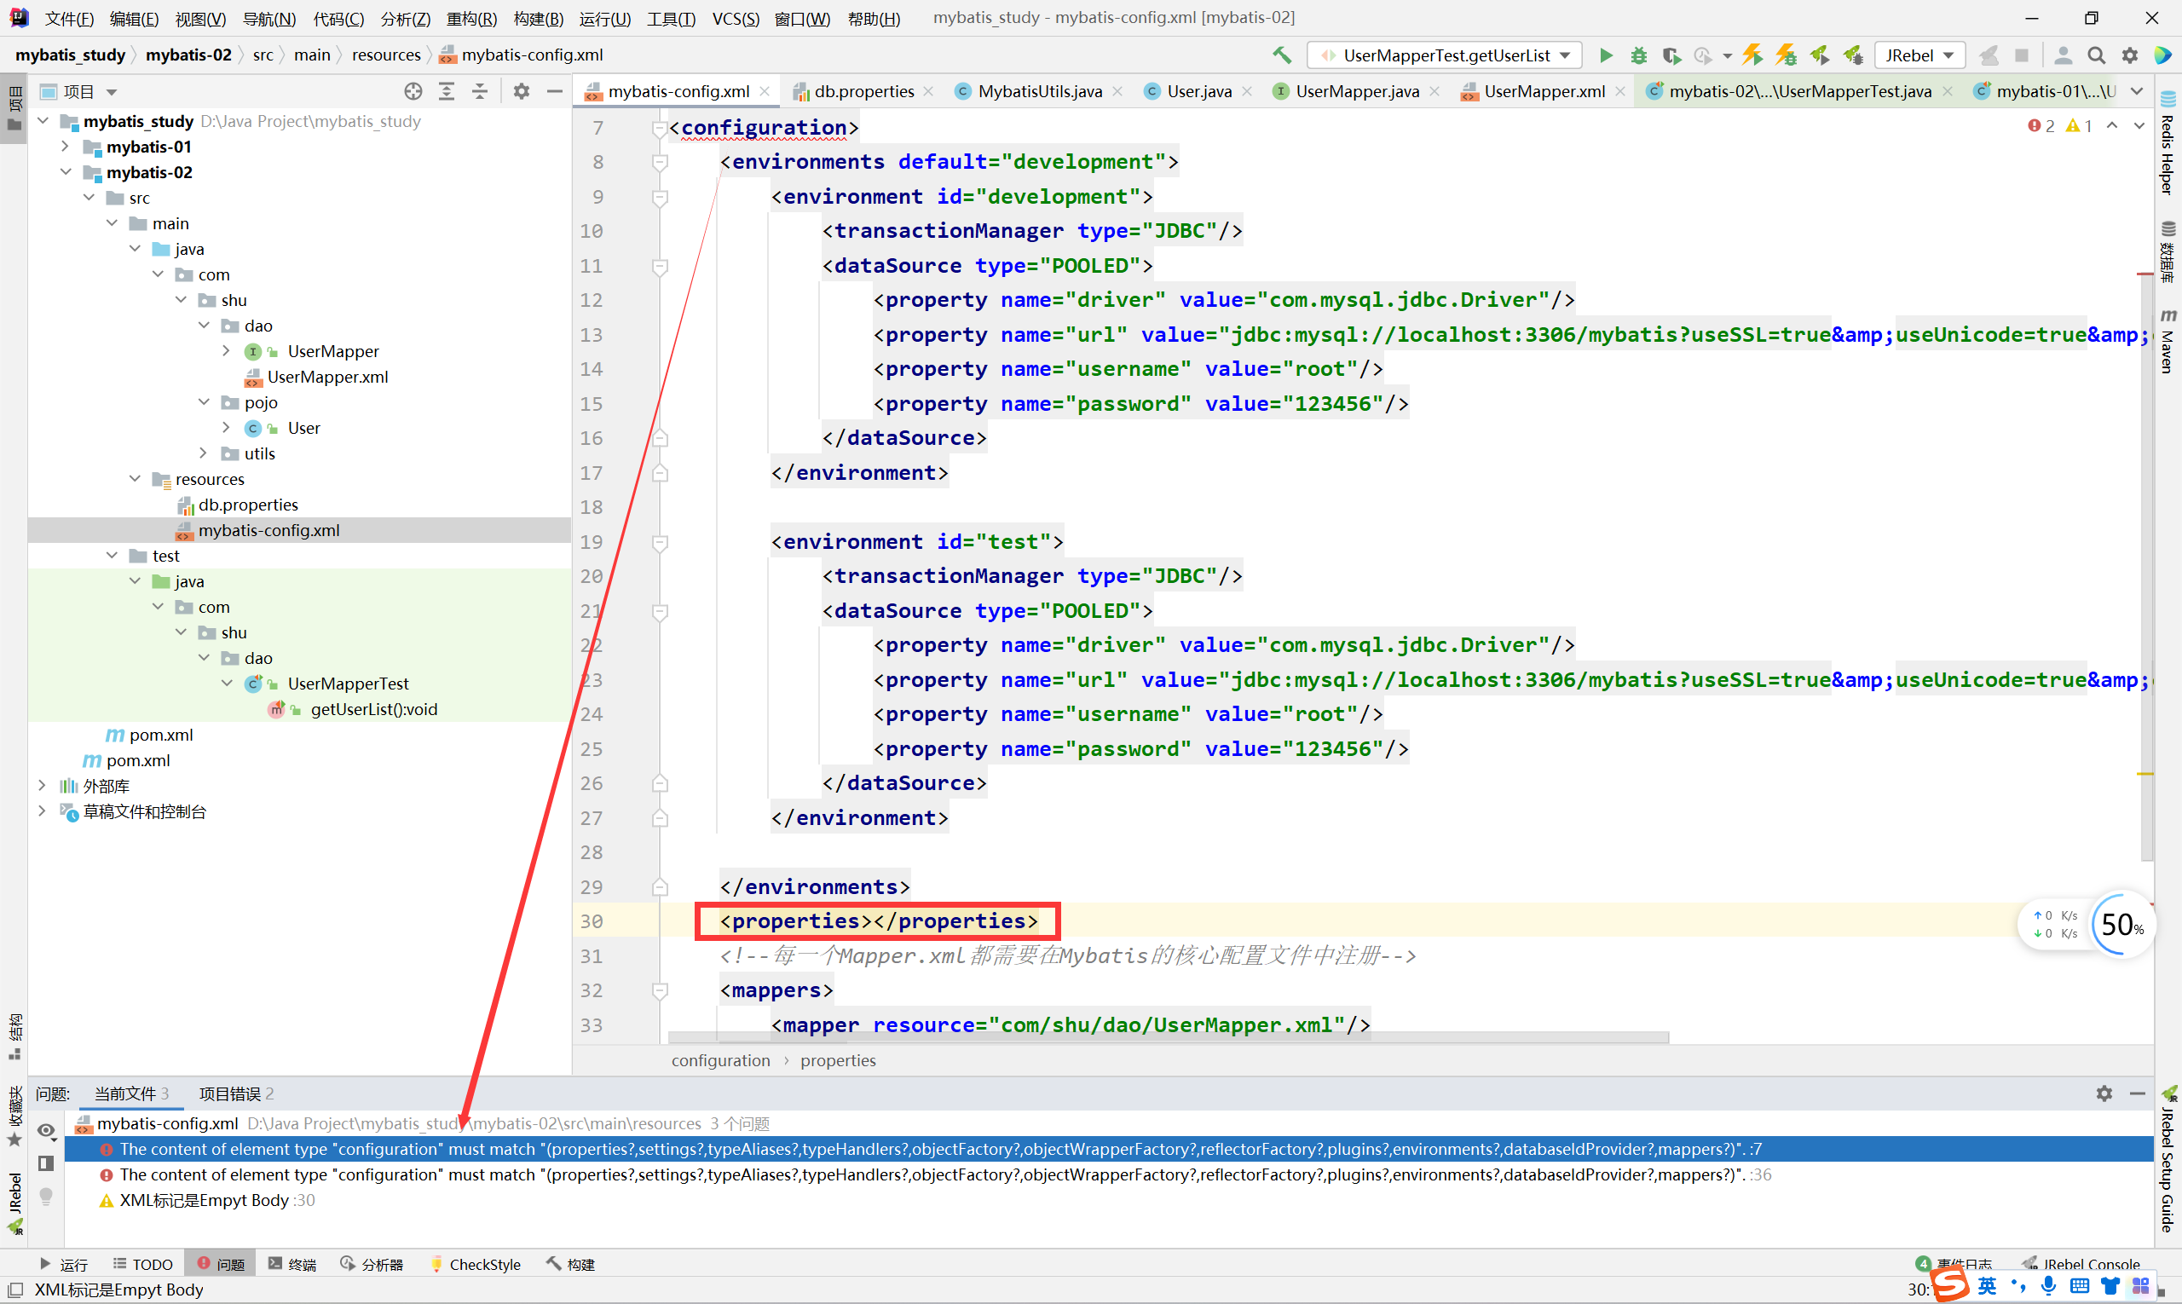Select db.properties in the project tree
The image size is (2182, 1304).
point(248,505)
